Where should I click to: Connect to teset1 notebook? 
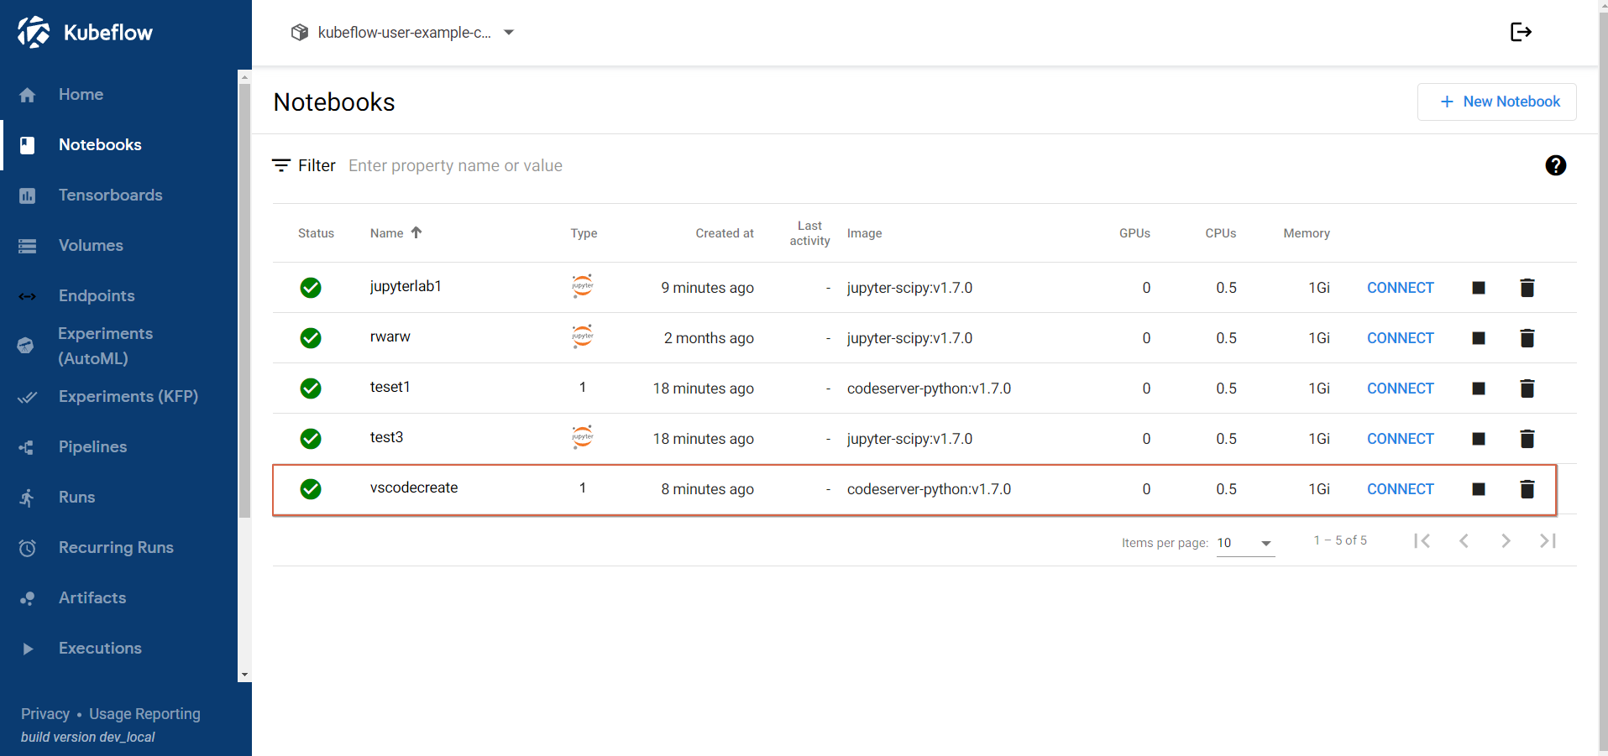pyautogui.click(x=1400, y=388)
